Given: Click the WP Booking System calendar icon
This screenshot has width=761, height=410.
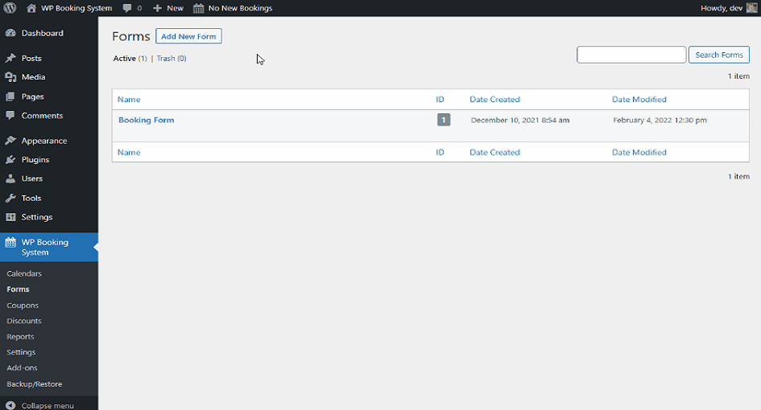Looking at the screenshot, I should [x=10, y=242].
